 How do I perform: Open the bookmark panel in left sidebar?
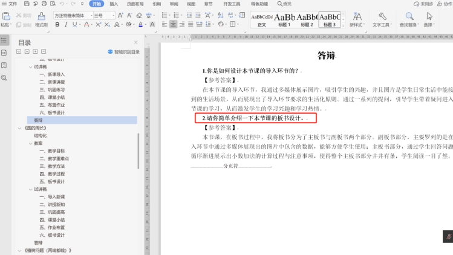point(4,65)
